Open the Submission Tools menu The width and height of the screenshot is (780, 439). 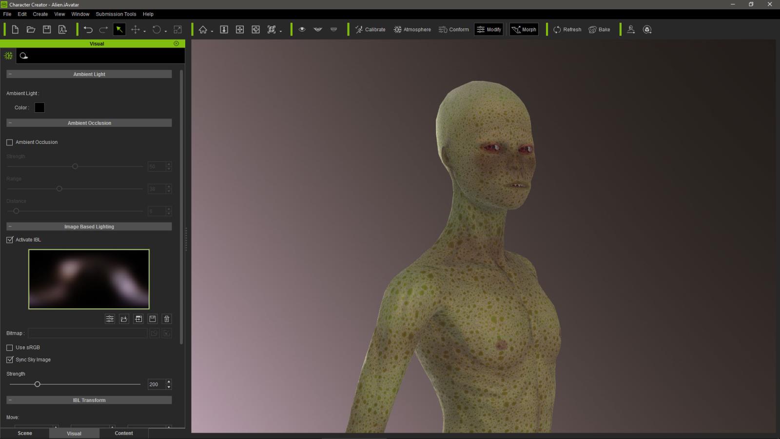116,14
